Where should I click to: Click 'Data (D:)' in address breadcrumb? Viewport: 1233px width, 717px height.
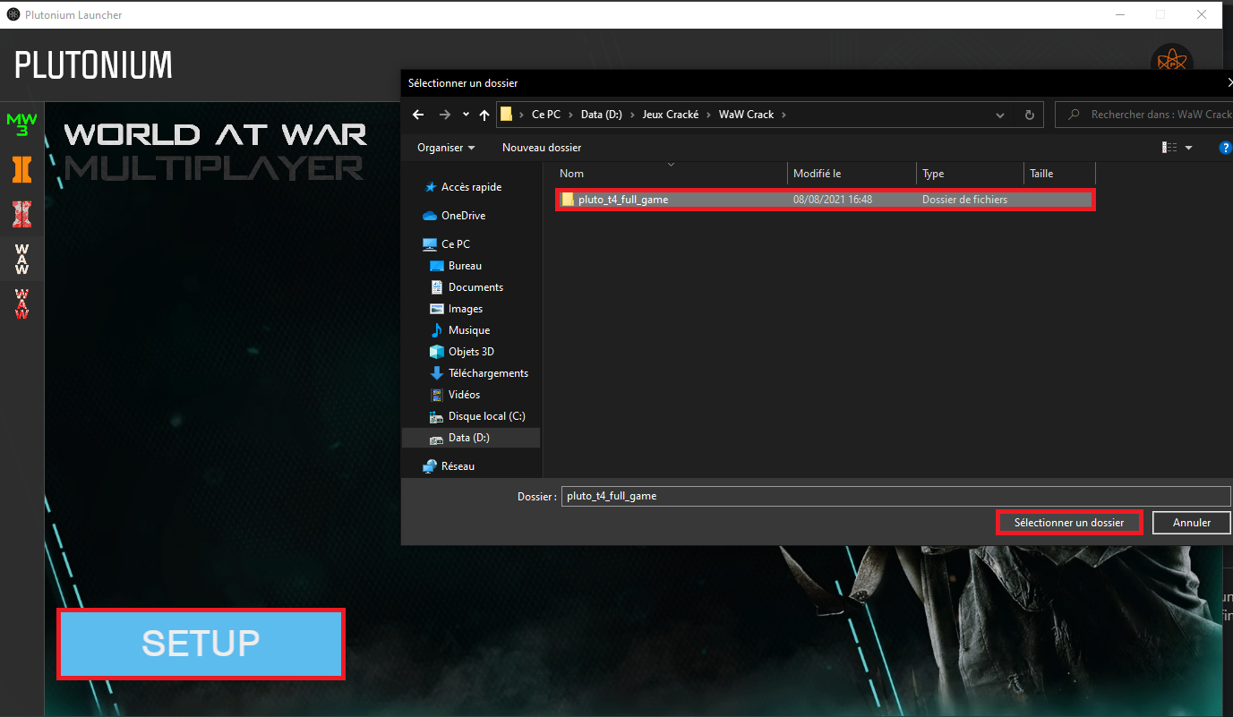(601, 115)
